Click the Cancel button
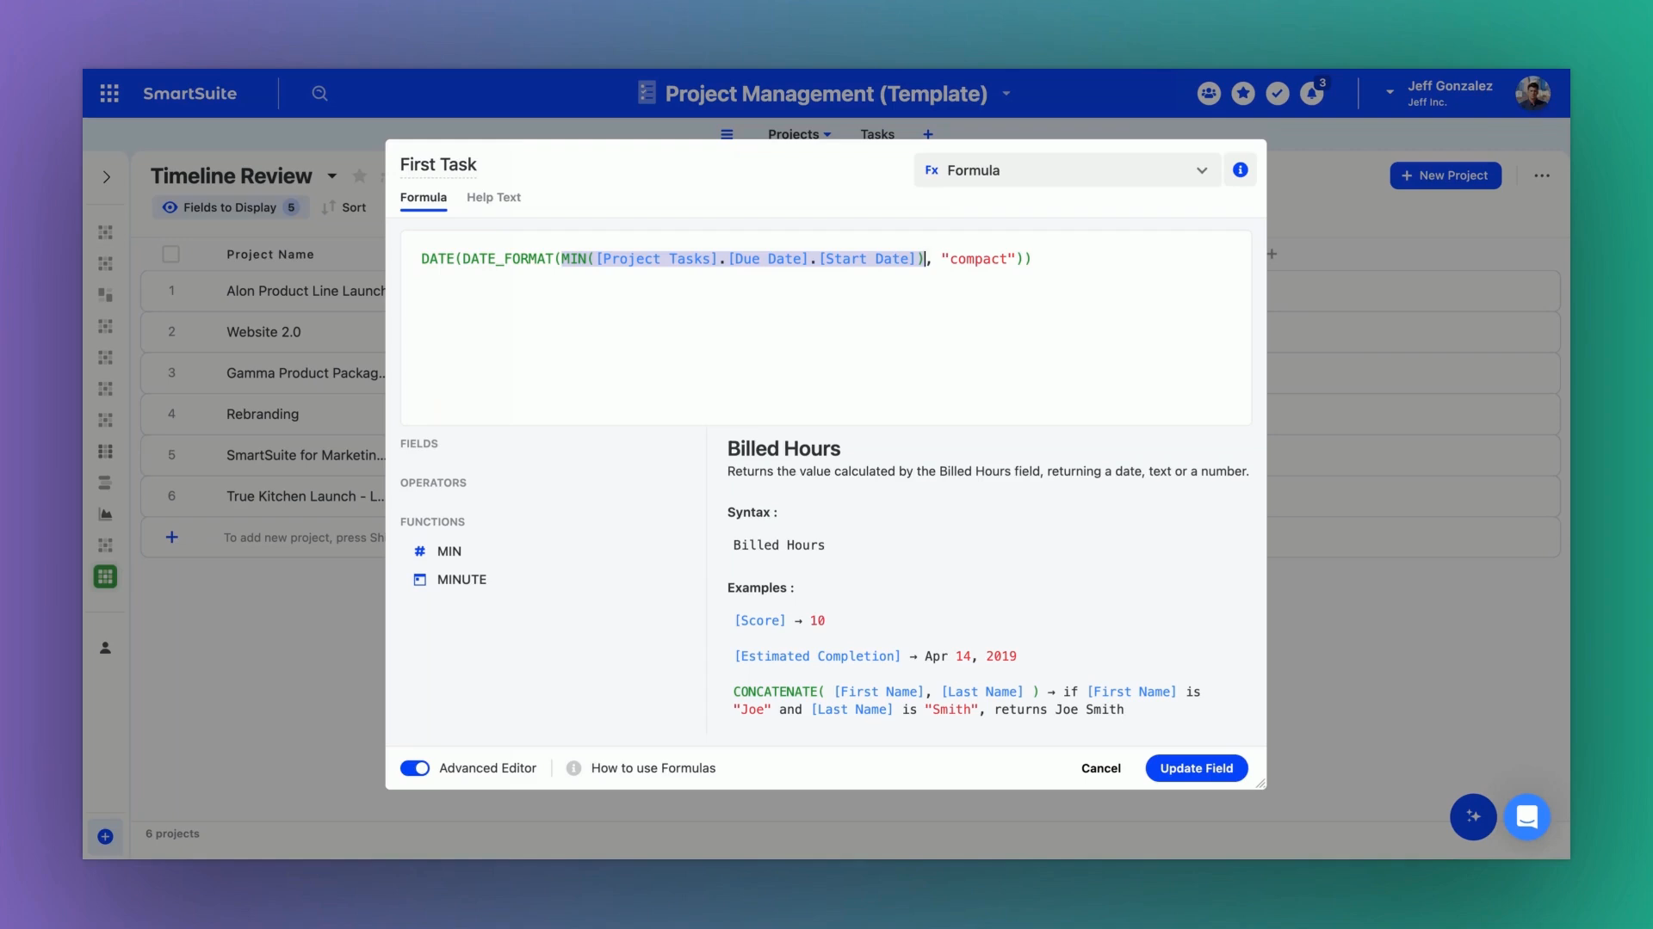Viewport: 1653px width, 929px height. [x=1100, y=768]
